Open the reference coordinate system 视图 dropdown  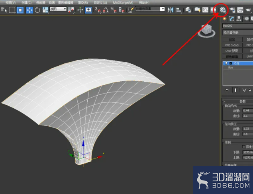point(58,9)
